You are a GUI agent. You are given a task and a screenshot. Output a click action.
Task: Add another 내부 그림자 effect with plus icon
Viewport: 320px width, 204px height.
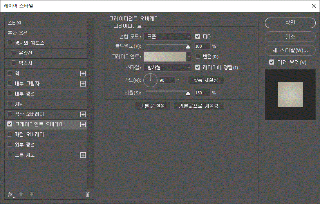coord(83,84)
